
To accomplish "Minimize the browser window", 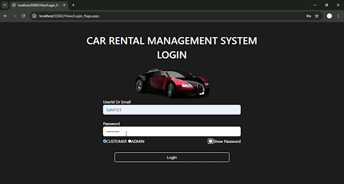I will [x=315, y=5].
